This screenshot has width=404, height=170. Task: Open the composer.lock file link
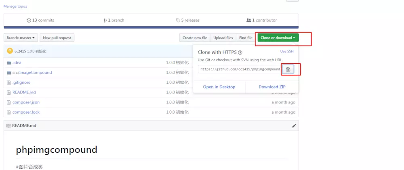pyautogui.click(x=26, y=112)
